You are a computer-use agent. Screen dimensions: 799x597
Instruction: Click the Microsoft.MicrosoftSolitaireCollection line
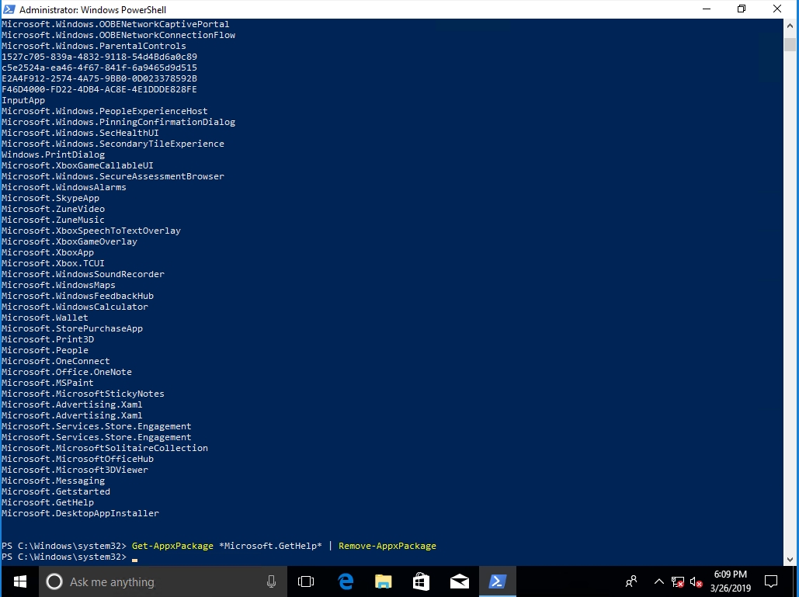pos(105,448)
